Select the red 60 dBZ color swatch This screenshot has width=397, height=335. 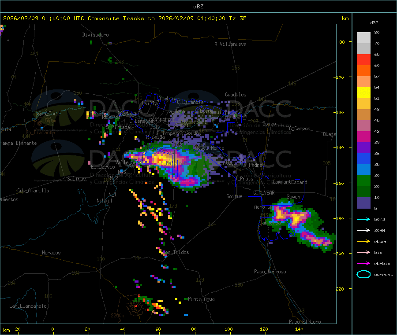point(363,59)
